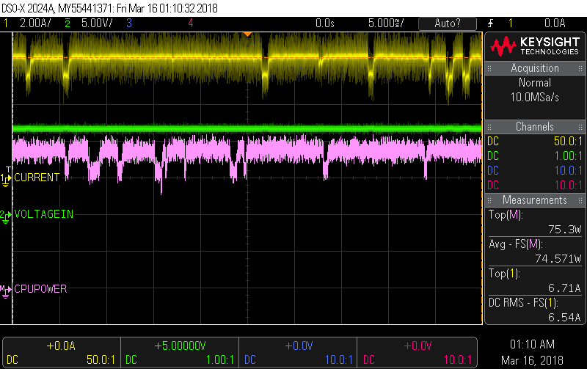Screen dimensions: 587x369
Task: Select channel 4 indicator in top bar
Action: click(191, 23)
